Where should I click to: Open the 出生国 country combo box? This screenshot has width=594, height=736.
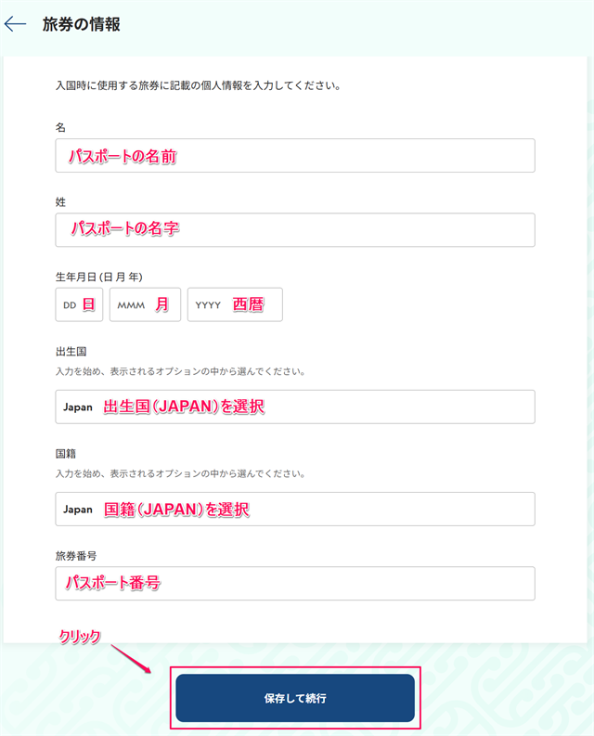[294, 407]
